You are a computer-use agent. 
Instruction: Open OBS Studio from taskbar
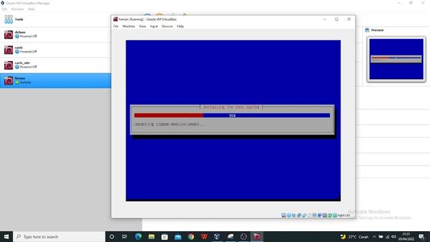pos(243,237)
